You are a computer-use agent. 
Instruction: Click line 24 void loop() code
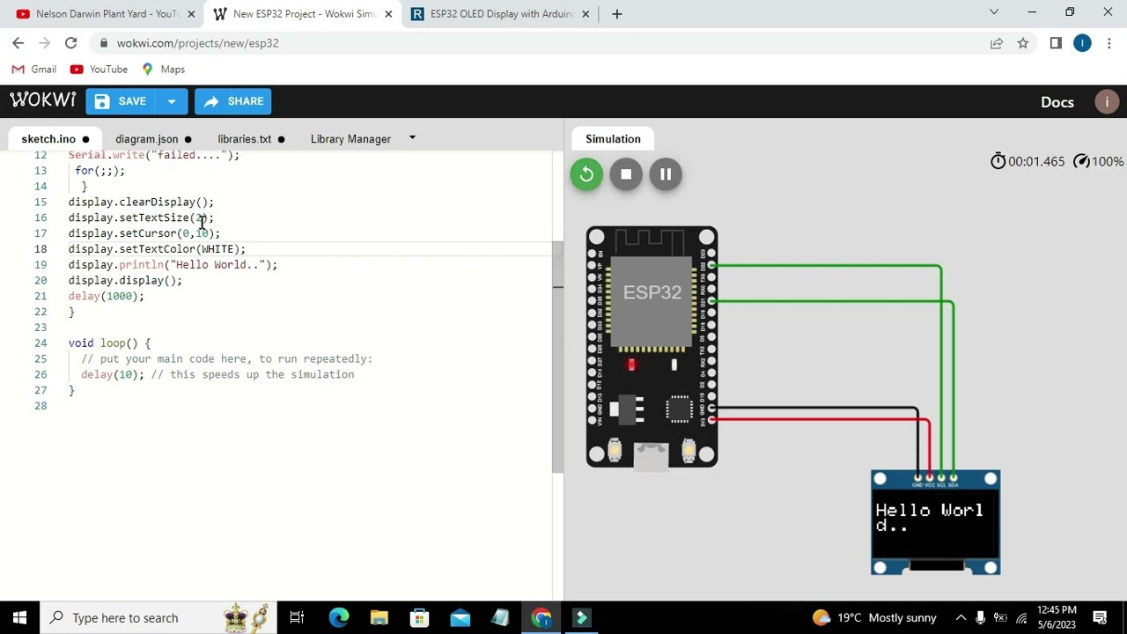pyautogui.click(x=109, y=343)
